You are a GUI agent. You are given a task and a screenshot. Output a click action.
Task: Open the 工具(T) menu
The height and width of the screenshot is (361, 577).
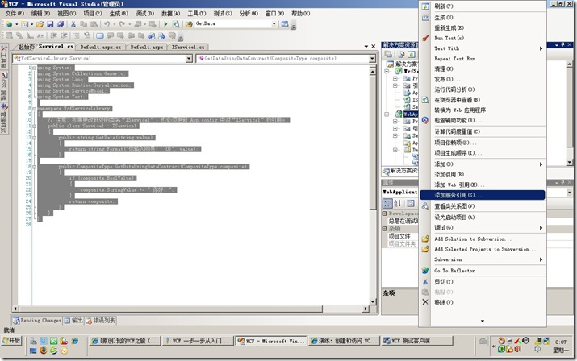coord(197,13)
